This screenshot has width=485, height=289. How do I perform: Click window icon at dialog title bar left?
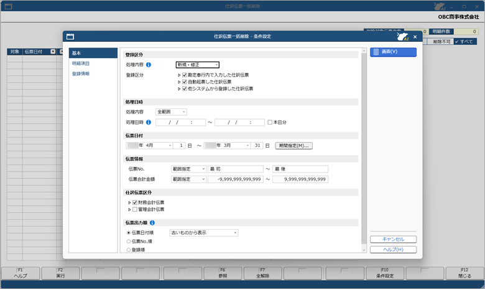point(70,37)
